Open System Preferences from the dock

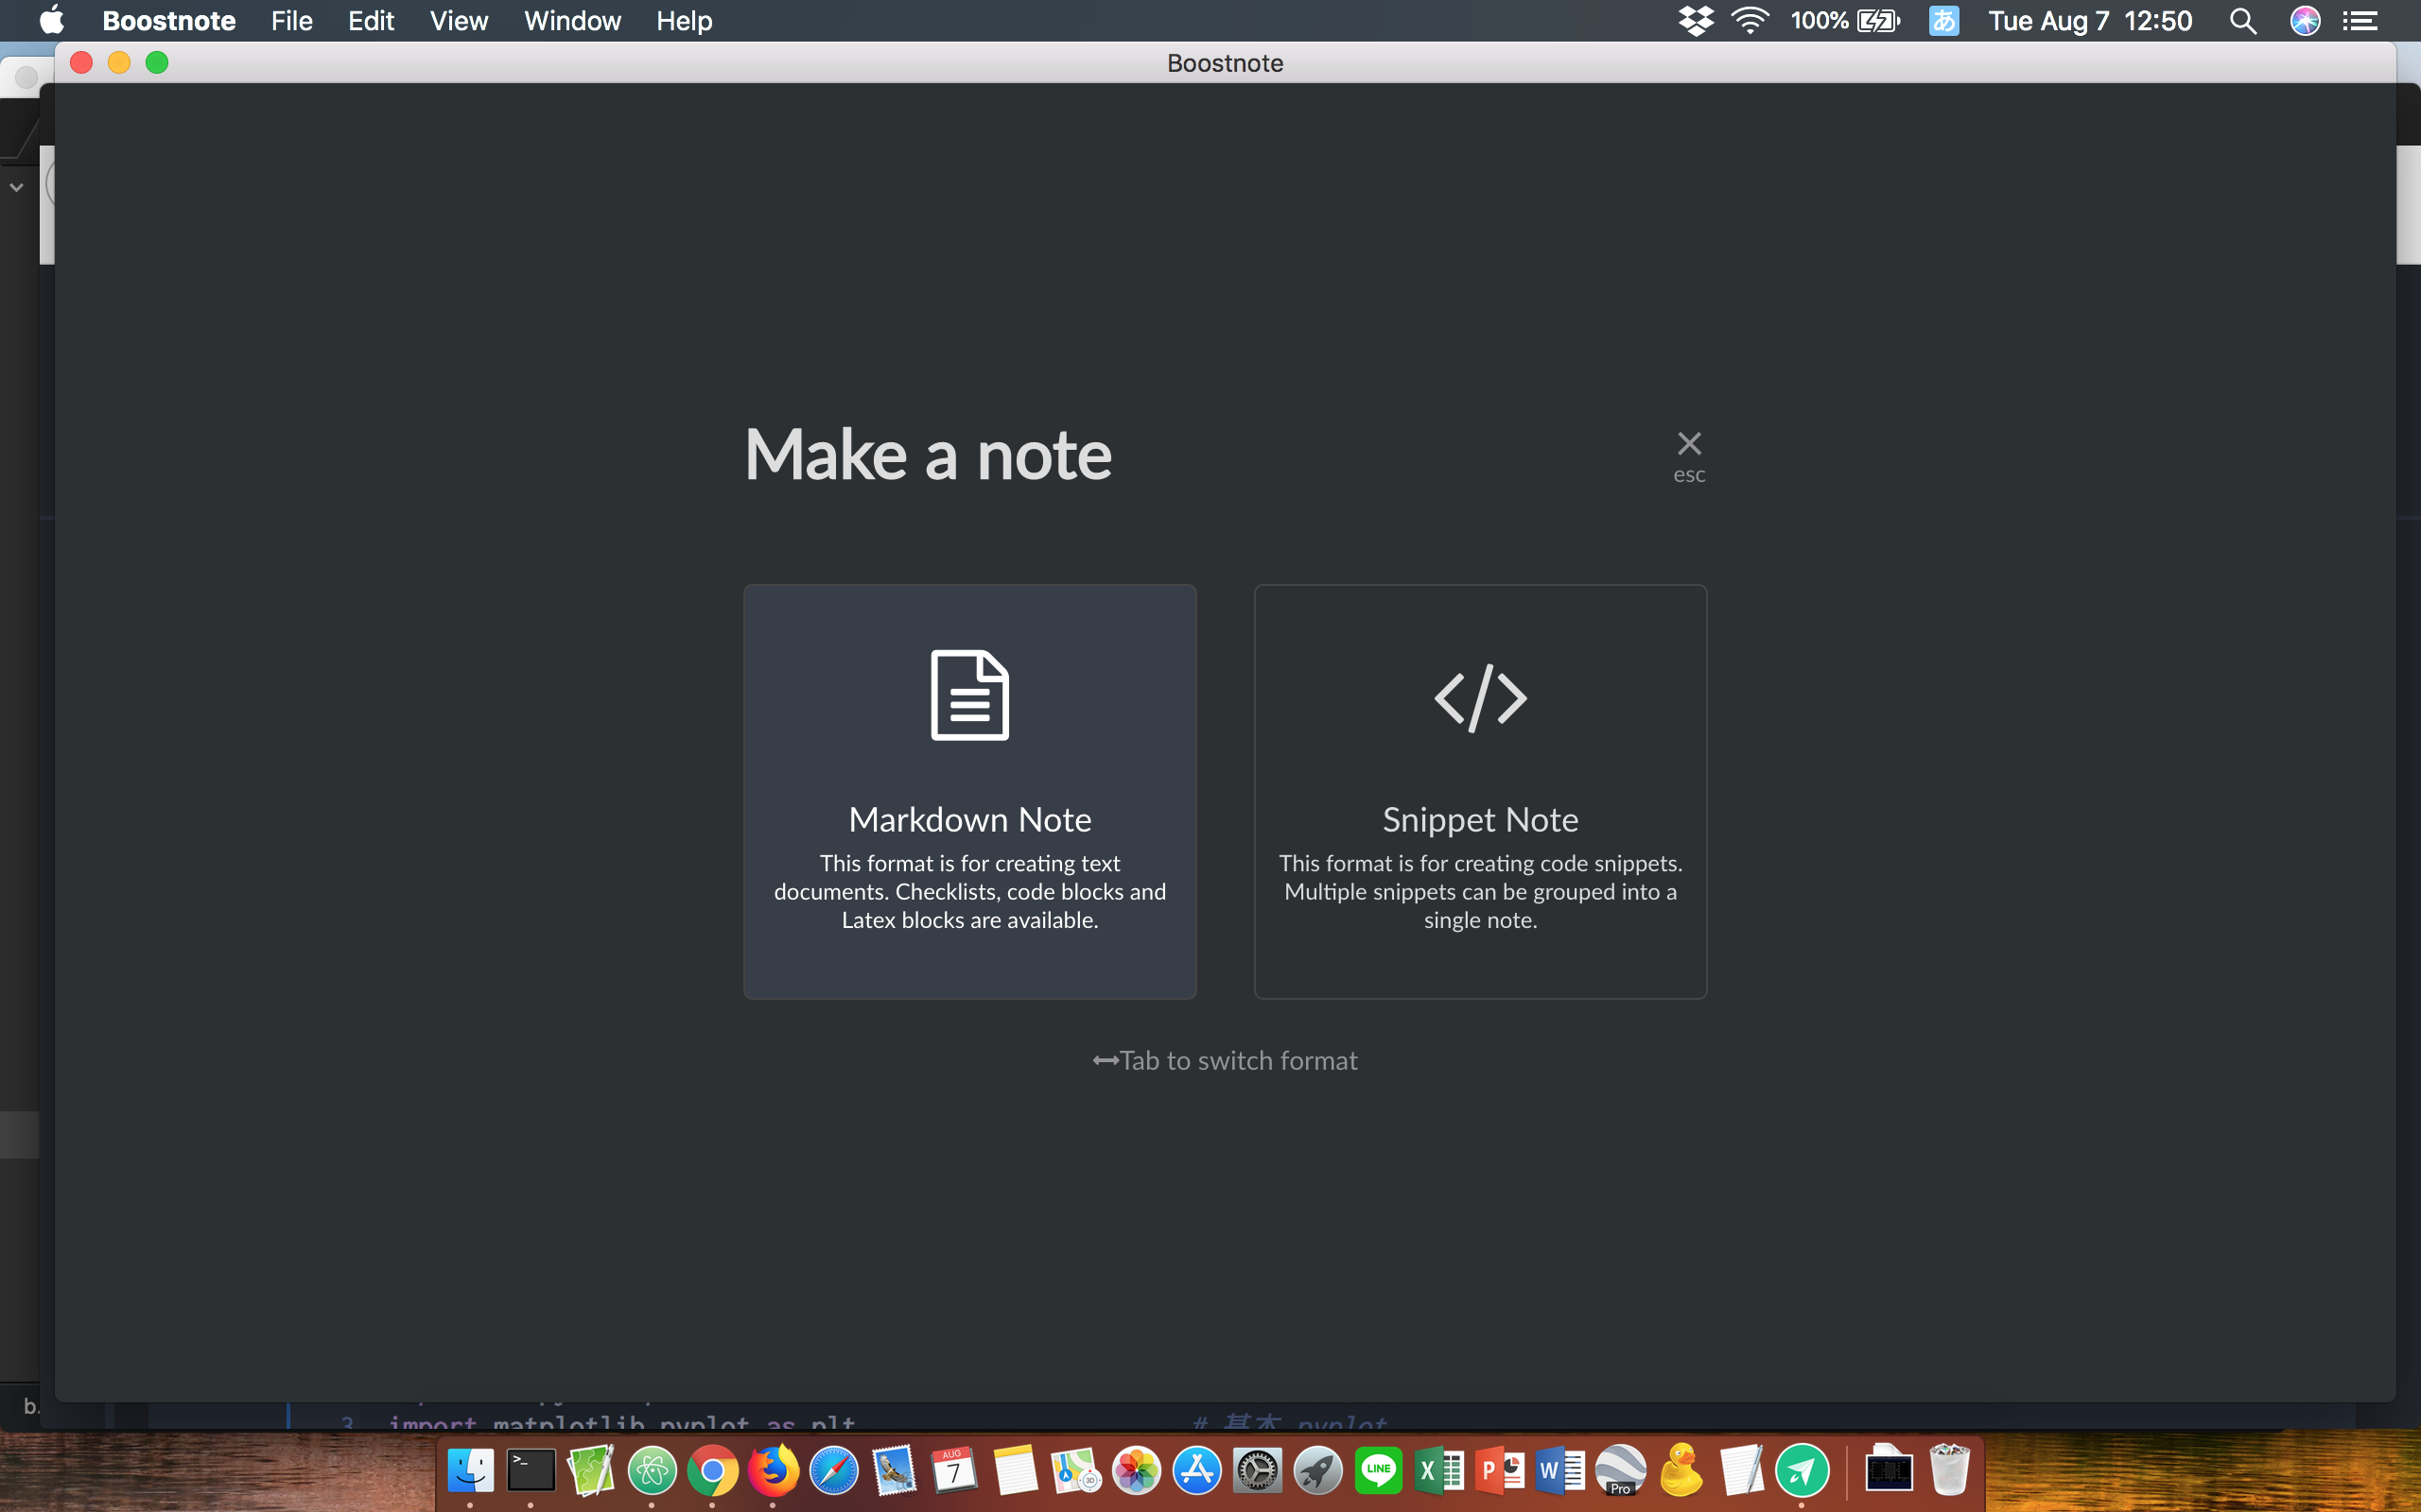tap(1258, 1471)
